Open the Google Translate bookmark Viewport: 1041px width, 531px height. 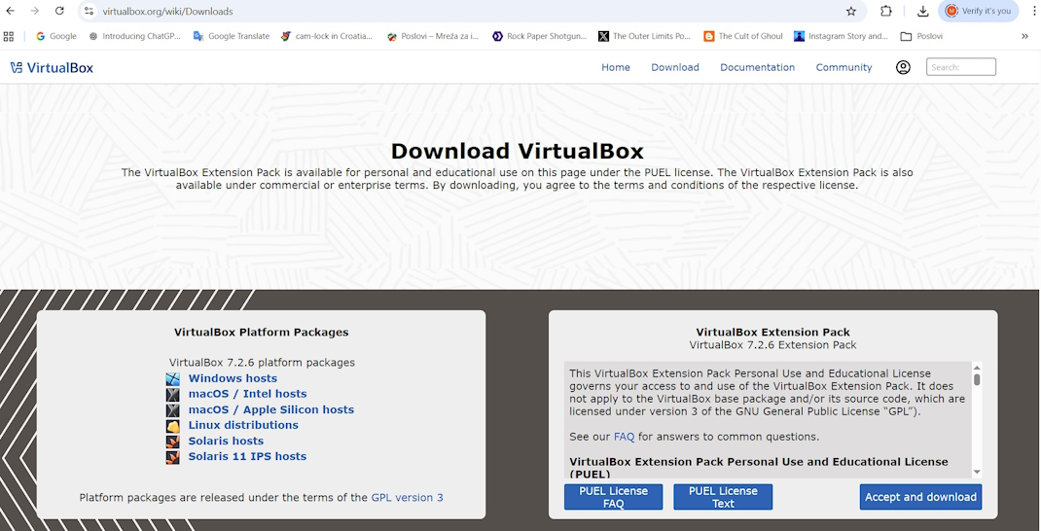tap(231, 36)
